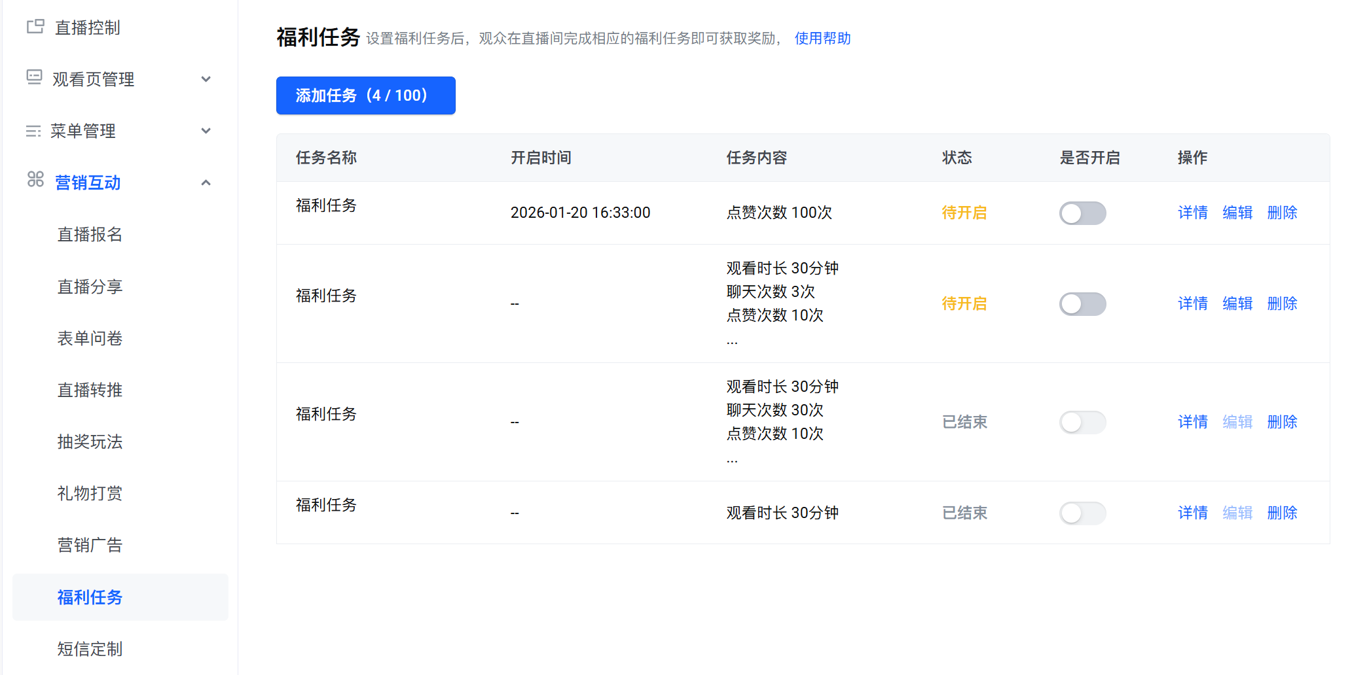Image resolution: width=1367 pixels, height=675 pixels.
Task: Open 直播报名 in the sidebar
Action: [90, 234]
